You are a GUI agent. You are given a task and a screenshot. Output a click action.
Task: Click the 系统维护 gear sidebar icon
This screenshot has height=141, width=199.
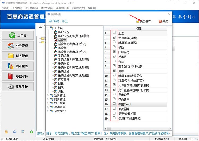click(x=11, y=87)
